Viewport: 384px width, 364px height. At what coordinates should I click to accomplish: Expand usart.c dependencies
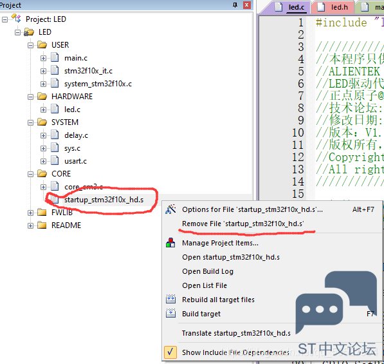[x=43, y=161]
